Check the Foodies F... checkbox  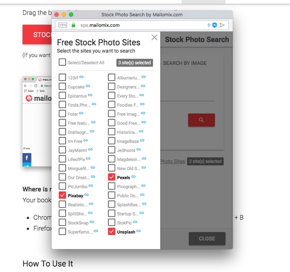point(111,104)
